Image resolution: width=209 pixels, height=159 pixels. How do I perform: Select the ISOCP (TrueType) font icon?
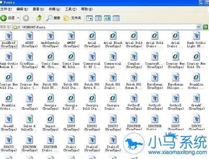click(71, 119)
